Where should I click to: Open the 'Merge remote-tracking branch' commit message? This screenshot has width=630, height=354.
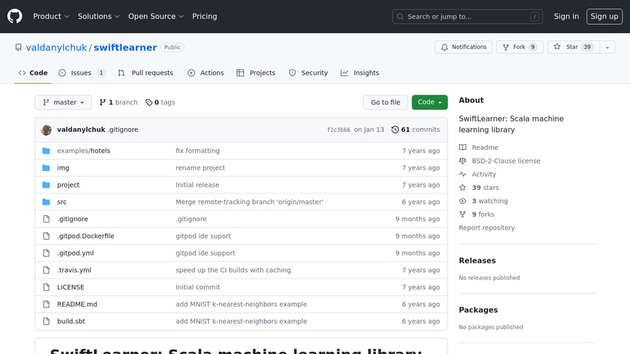[250, 202]
